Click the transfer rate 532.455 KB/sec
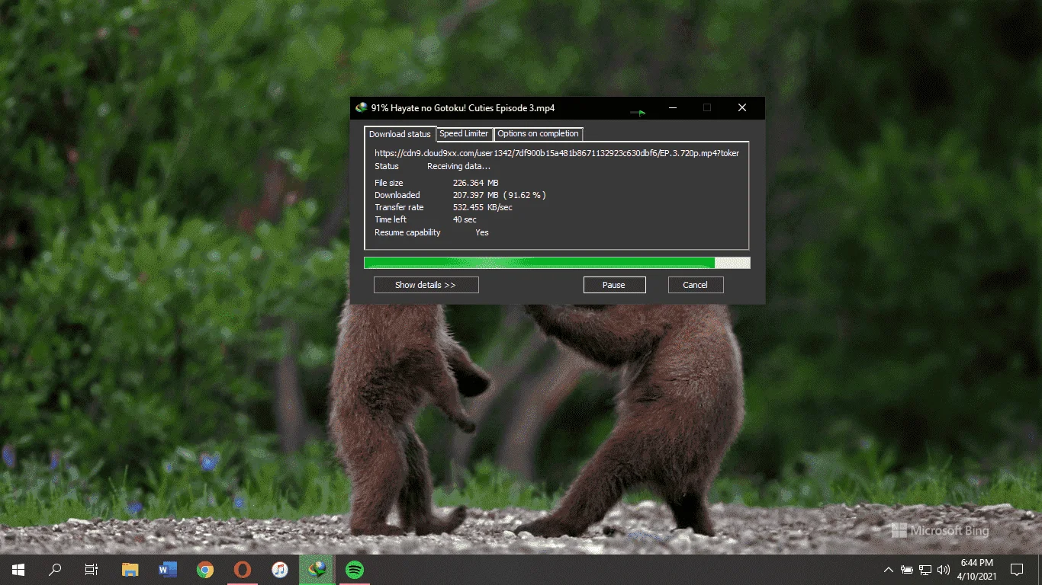Image resolution: width=1042 pixels, height=585 pixels. (482, 207)
